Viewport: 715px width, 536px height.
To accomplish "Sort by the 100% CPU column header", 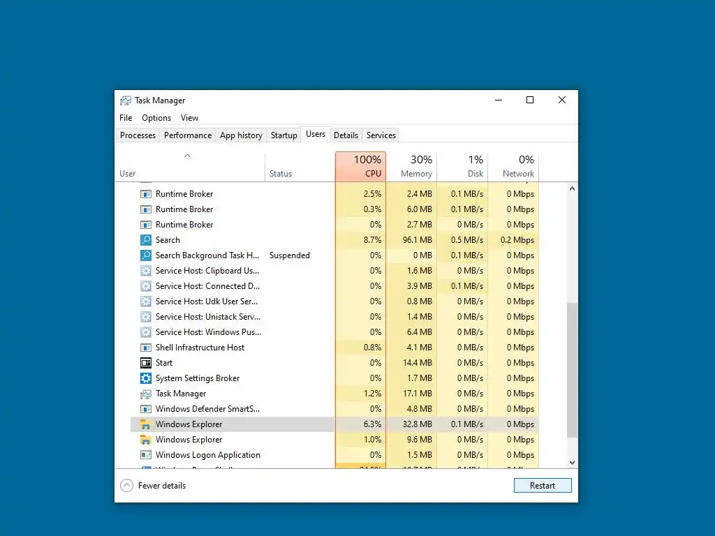I will pyautogui.click(x=361, y=167).
